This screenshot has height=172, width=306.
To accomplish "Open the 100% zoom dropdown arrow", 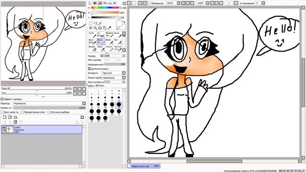I will [x=178, y=3].
